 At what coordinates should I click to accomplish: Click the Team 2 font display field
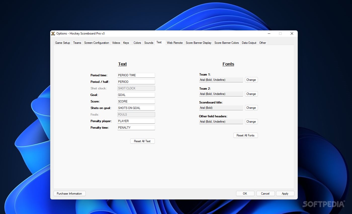pyautogui.click(x=221, y=94)
